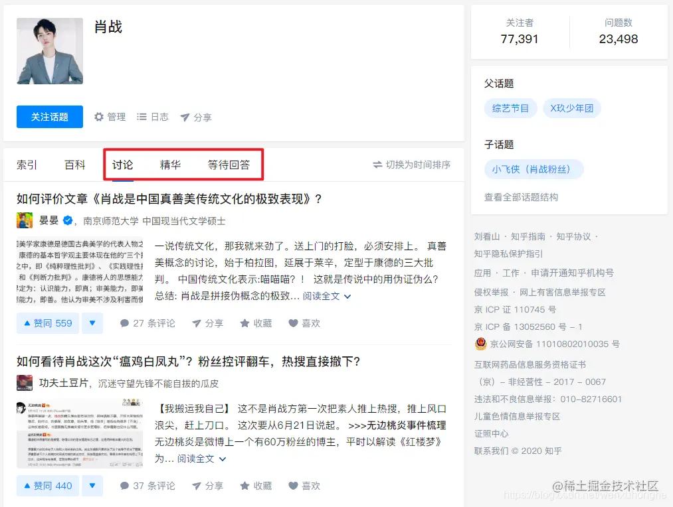Downvote the answer with 559 upvotes

click(92, 323)
